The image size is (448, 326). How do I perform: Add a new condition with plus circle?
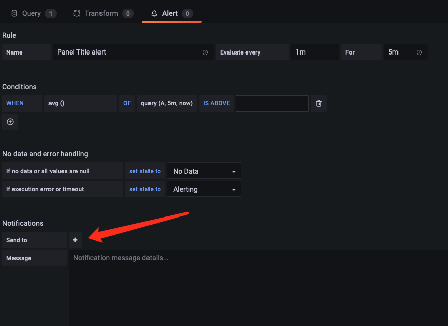pos(10,122)
